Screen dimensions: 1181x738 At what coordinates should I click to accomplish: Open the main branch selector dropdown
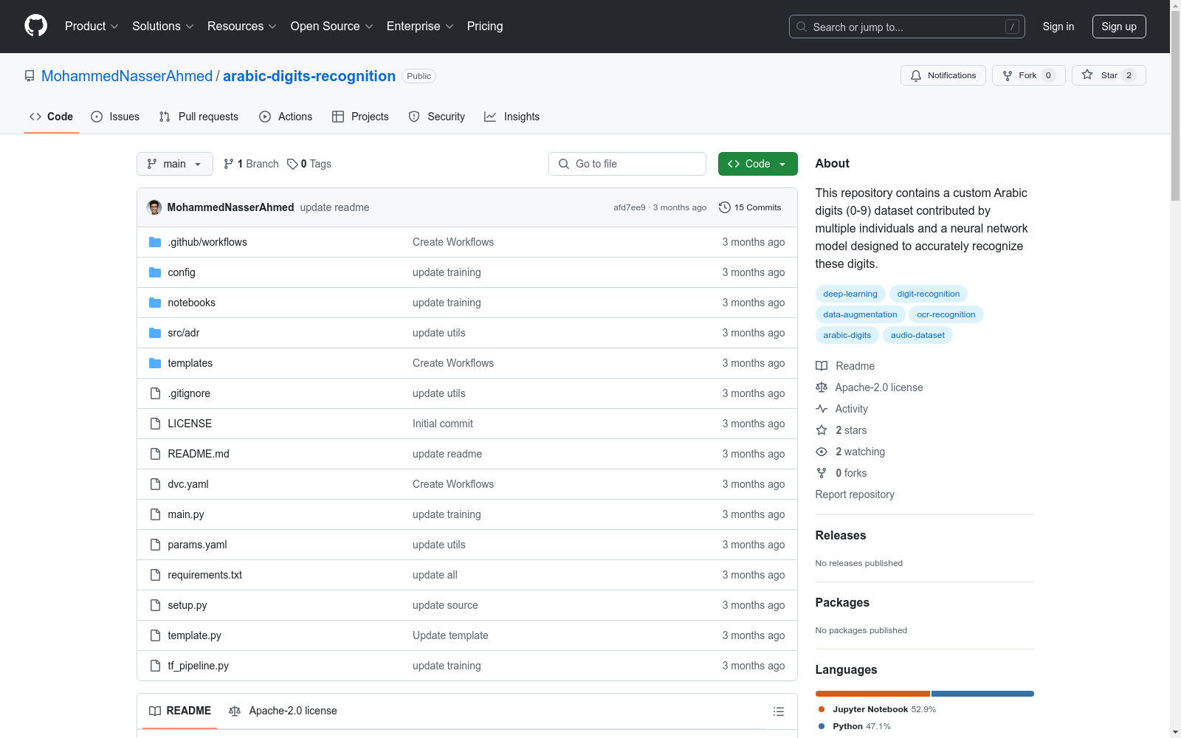[175, 164]
